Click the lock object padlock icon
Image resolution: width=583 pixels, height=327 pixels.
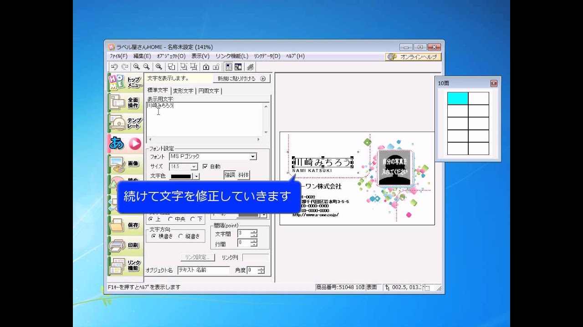(206, 67)
